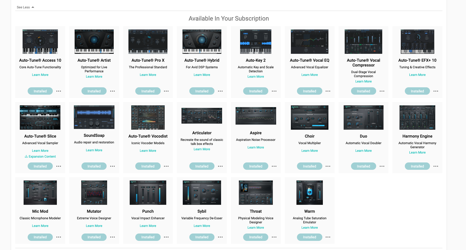Select the Auto-Tune Hybrid plugin thumbnail
466x250 pixels.
(202, 42)
